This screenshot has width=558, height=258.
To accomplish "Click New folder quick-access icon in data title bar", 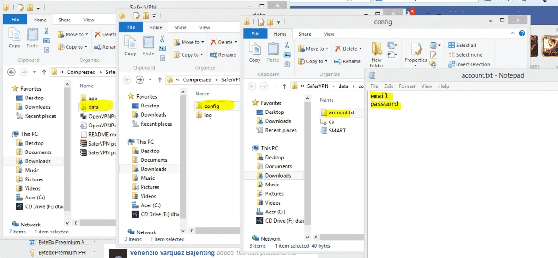I will click(145, 15).
